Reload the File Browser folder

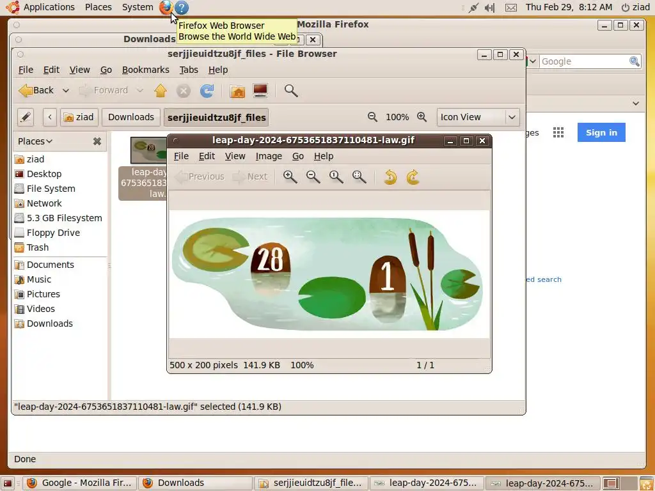[x=207, y=91]
